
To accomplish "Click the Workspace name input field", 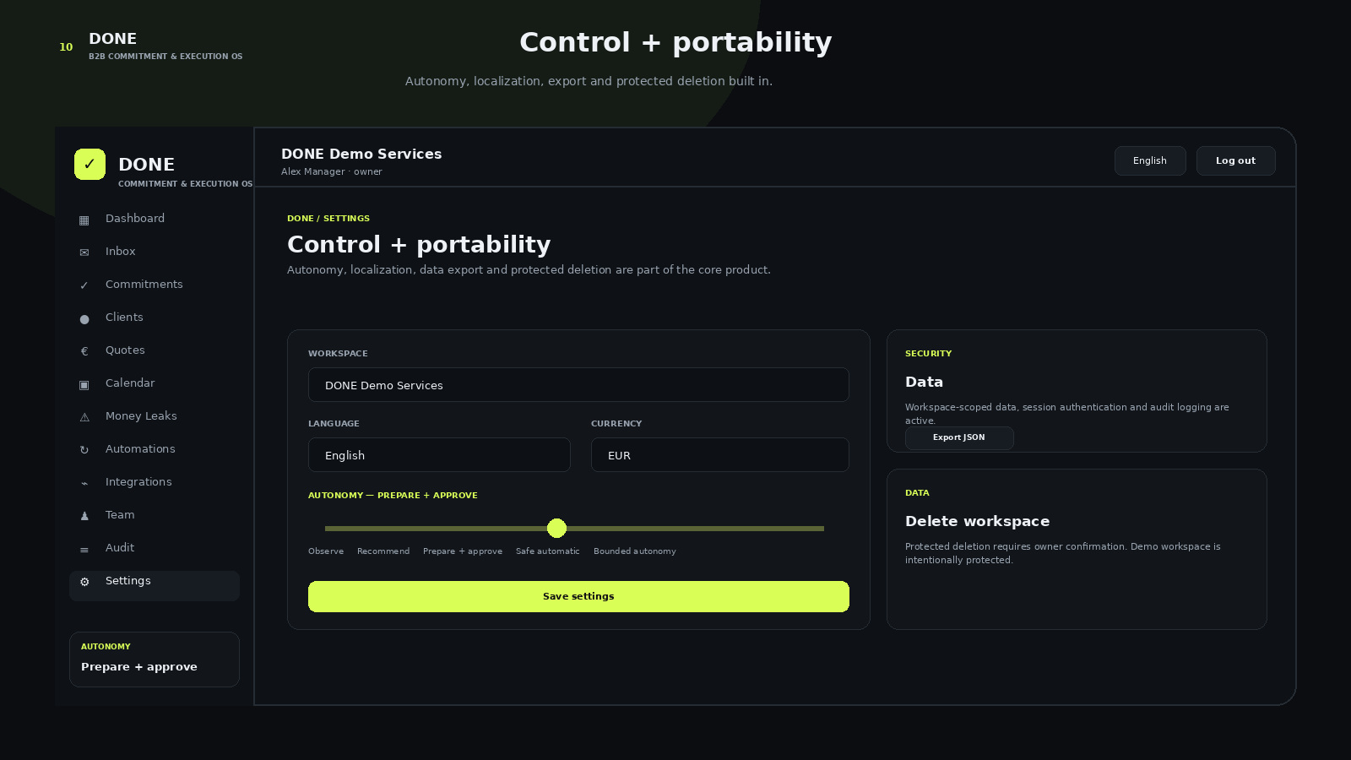I will (x=578, y=385).
